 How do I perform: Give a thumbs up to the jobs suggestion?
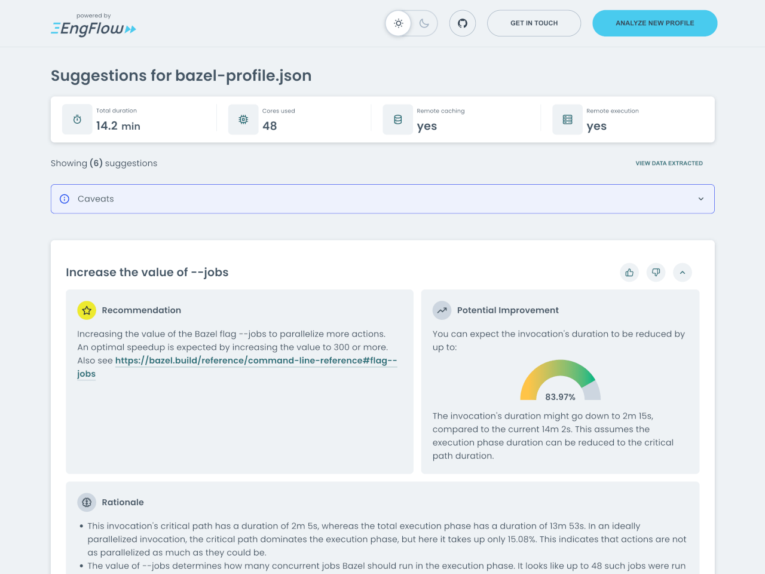click(x=629, y=272)
